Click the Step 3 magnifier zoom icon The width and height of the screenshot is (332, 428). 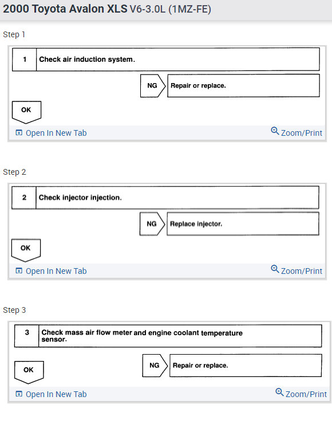coord(279,392)
